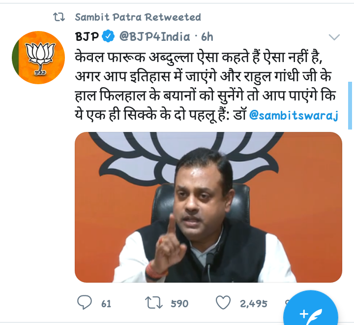This screenshot has height=325, width=354.
Task: Open the @BJP4India handle
Action: click(155, 36)
